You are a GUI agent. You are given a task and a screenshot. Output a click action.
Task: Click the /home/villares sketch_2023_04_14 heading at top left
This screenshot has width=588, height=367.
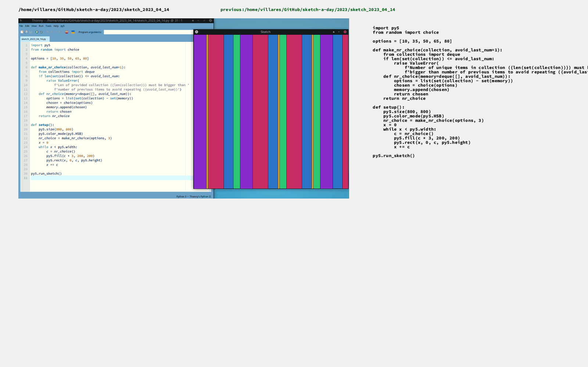pyautogui.click(x=94, y=10)
